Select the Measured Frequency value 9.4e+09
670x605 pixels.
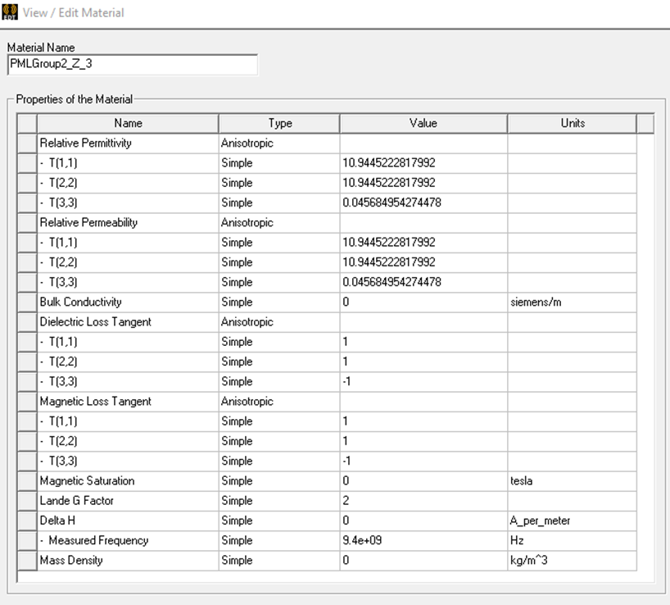pos(423,540)
